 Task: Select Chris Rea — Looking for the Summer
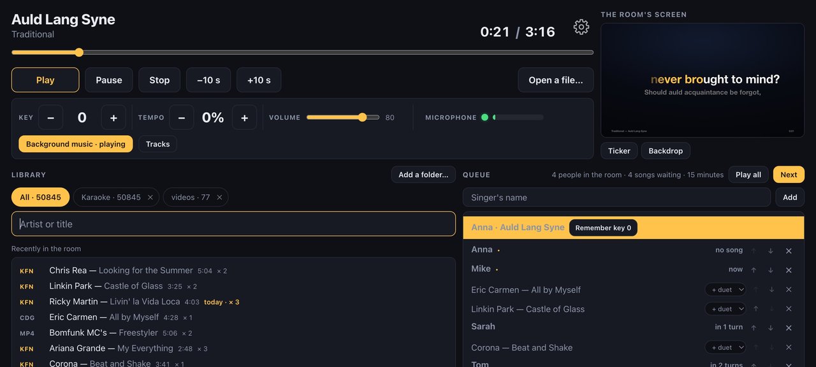point(233,271)
